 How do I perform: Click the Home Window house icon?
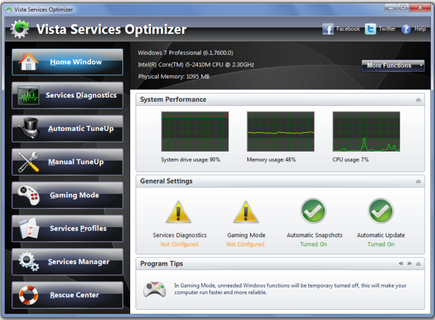tap(28, 61)
